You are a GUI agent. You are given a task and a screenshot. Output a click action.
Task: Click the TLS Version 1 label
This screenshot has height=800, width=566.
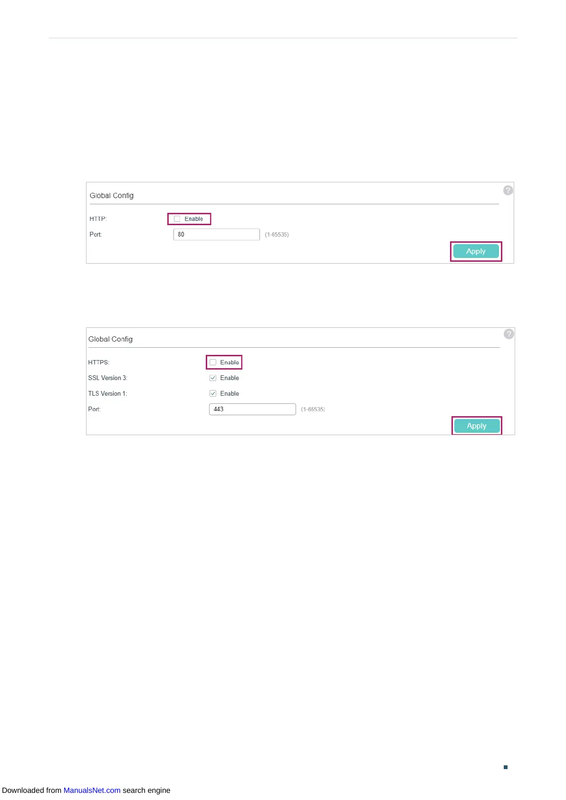click(108, 394)
